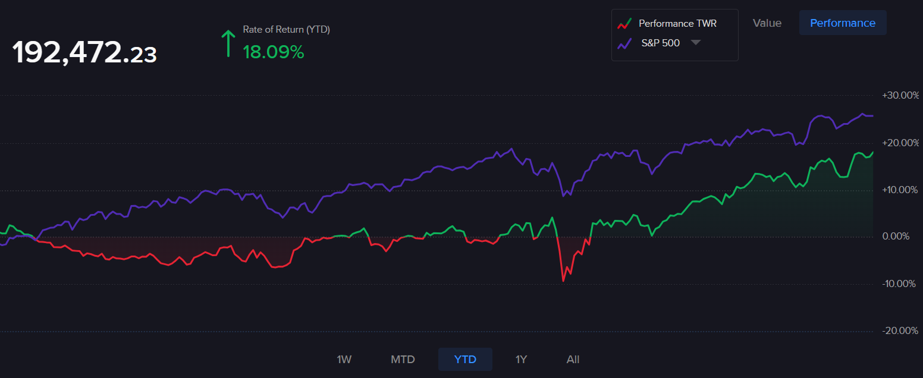The height and width of the screenshot is (378, 923).
Task: Select the 1W time range
Action: click(x=344, y=360)
